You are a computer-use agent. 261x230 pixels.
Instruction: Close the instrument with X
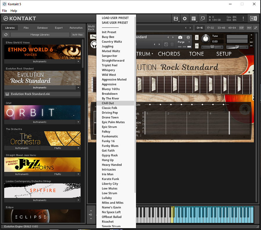pos(251,35)
